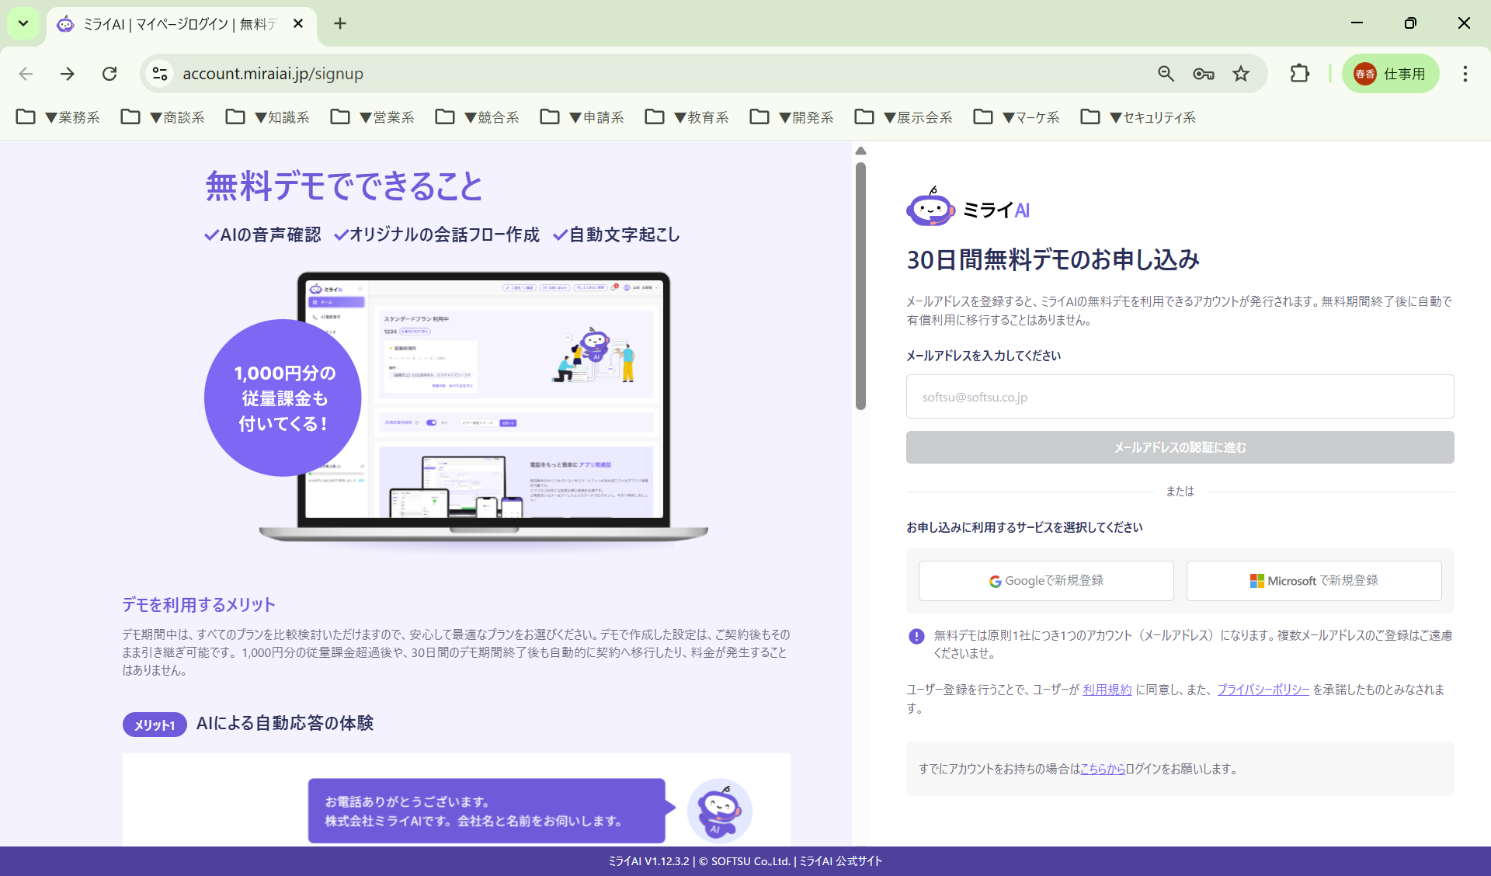Click the AIの音声確認 checkmark item
Screen dimensions: 1491x876
tap(262, 235)
